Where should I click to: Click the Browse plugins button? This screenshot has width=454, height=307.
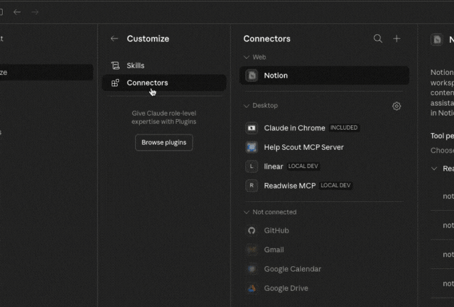point(164,142)
